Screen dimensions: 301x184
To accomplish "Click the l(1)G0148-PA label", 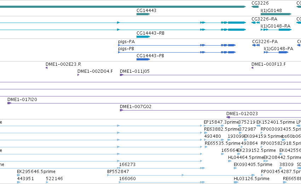I will [279, 49].
